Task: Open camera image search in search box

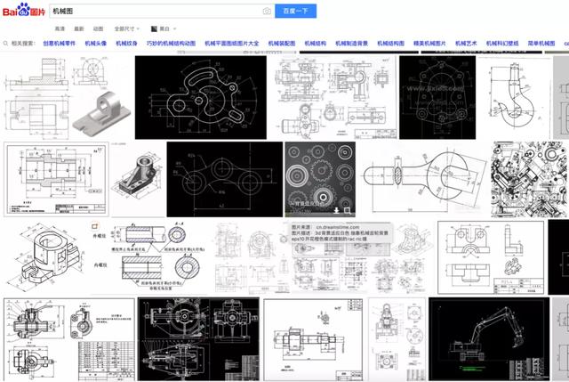Action: pyautogui.click(x=266, y=11)
